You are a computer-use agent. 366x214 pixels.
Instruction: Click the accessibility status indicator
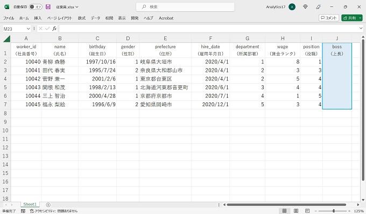click(x=54, y=211)
